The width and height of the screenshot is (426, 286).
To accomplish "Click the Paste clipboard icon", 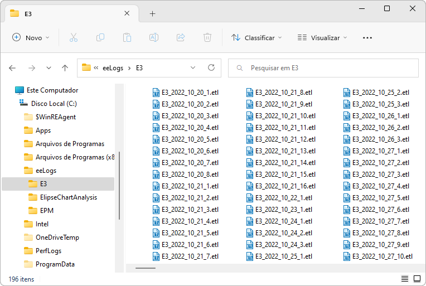I will [127, 37].
